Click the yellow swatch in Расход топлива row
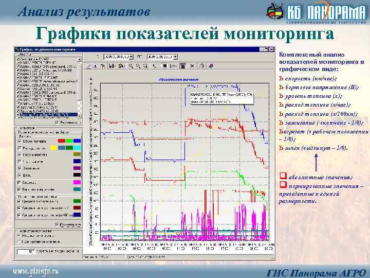The width and height of the screenshot is (370, 278). pyautogui.click(x=53, y=148)
